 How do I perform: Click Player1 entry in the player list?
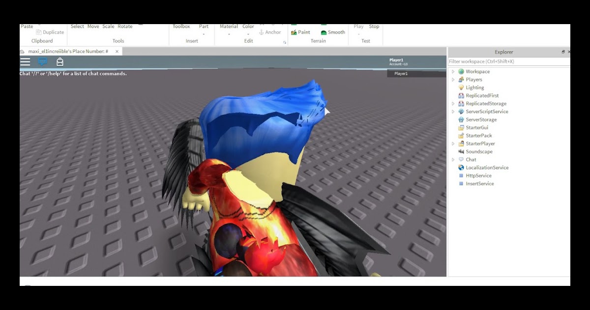tap(416, 73)
